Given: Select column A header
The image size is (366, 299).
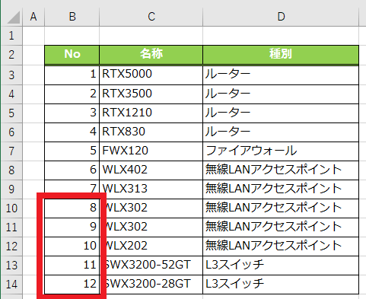Looking at the screenshot, I should coord(33,17).
